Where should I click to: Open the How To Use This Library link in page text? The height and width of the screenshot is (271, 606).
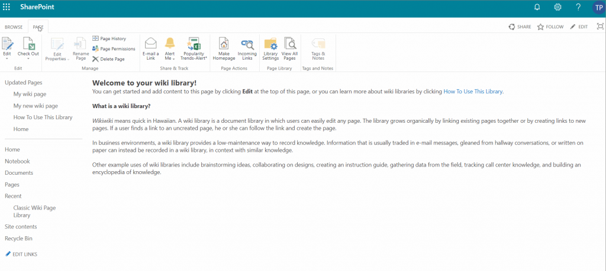point(473,92)
